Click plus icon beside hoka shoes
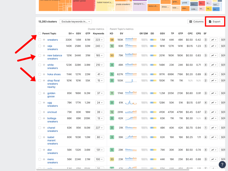This screenshot has width=228, height=171. [44, 74]
